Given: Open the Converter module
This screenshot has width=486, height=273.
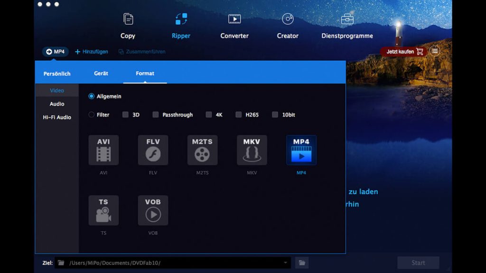Looking at the screenshot, I should click(x=234, y=26).
